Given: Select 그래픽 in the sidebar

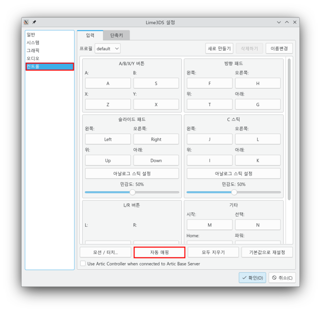Looking at the screenshot, I should (x=49, y=51).
